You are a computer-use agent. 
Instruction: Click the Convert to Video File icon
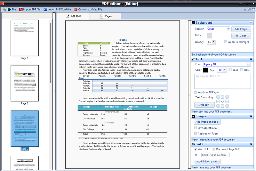(76, 10)
